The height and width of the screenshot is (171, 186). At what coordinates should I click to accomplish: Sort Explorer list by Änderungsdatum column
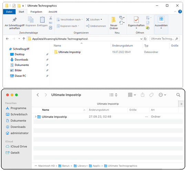tap(122, 46)
